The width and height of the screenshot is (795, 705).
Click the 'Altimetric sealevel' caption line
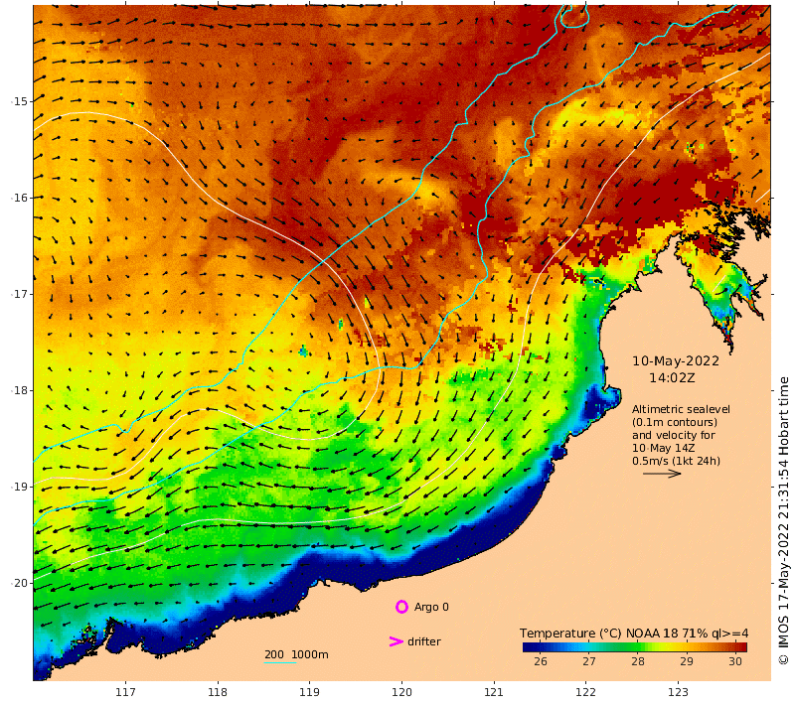point(681,409)
